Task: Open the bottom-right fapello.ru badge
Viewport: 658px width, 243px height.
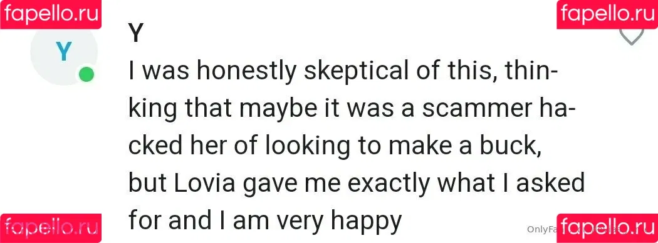Action: point(607,229)
